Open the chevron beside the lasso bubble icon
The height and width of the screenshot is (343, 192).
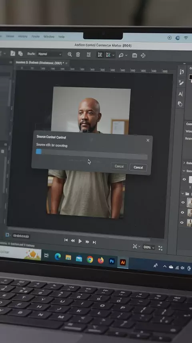tap(126, 55)
